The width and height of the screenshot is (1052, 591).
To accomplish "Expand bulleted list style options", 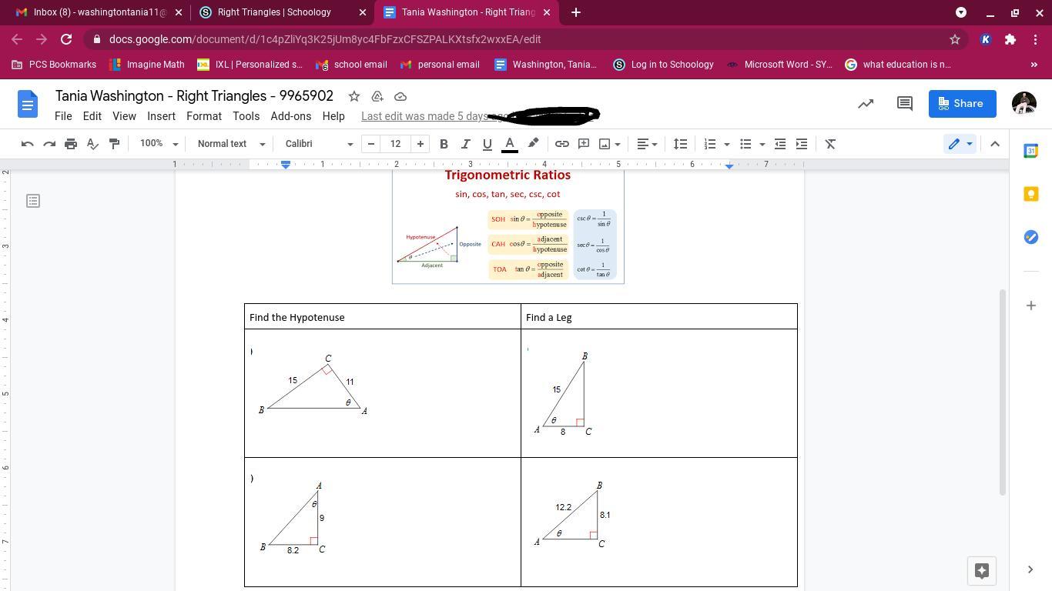I will pyautogui.click(x=762, y=144).
